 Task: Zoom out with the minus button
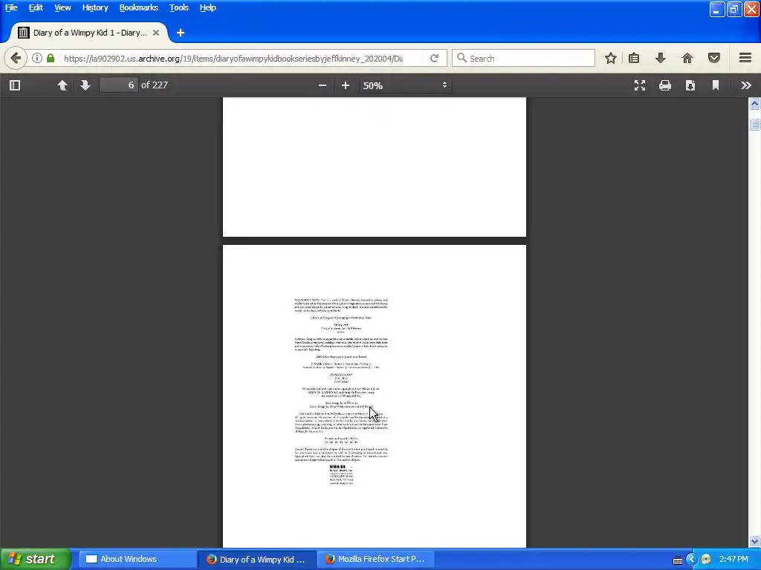coord(323,85)
